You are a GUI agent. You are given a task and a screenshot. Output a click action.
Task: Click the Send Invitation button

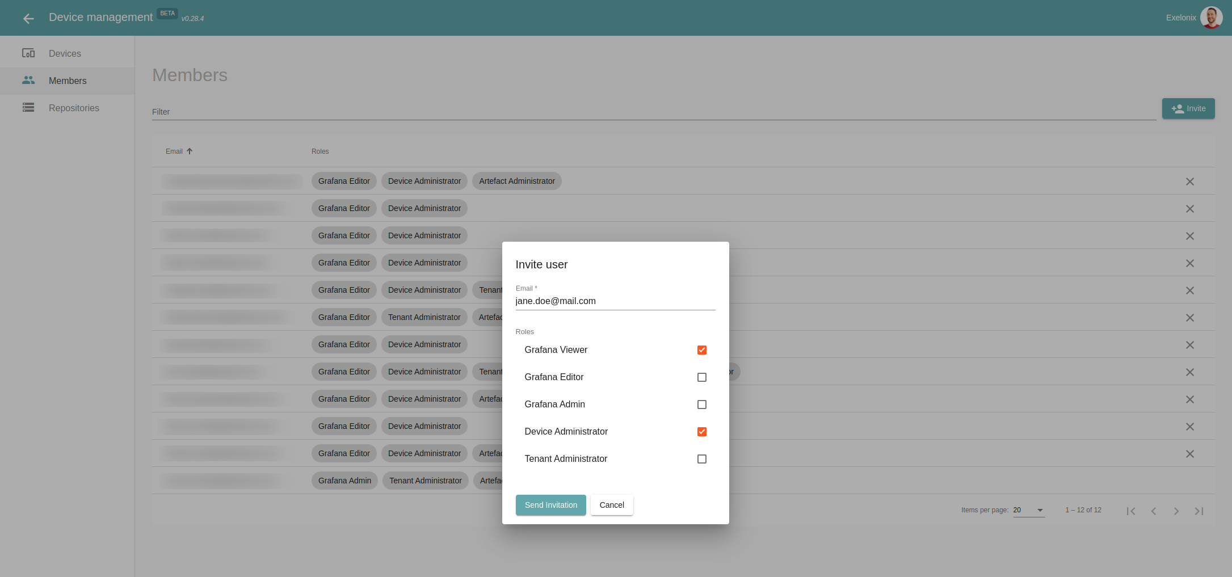[550, 505]
